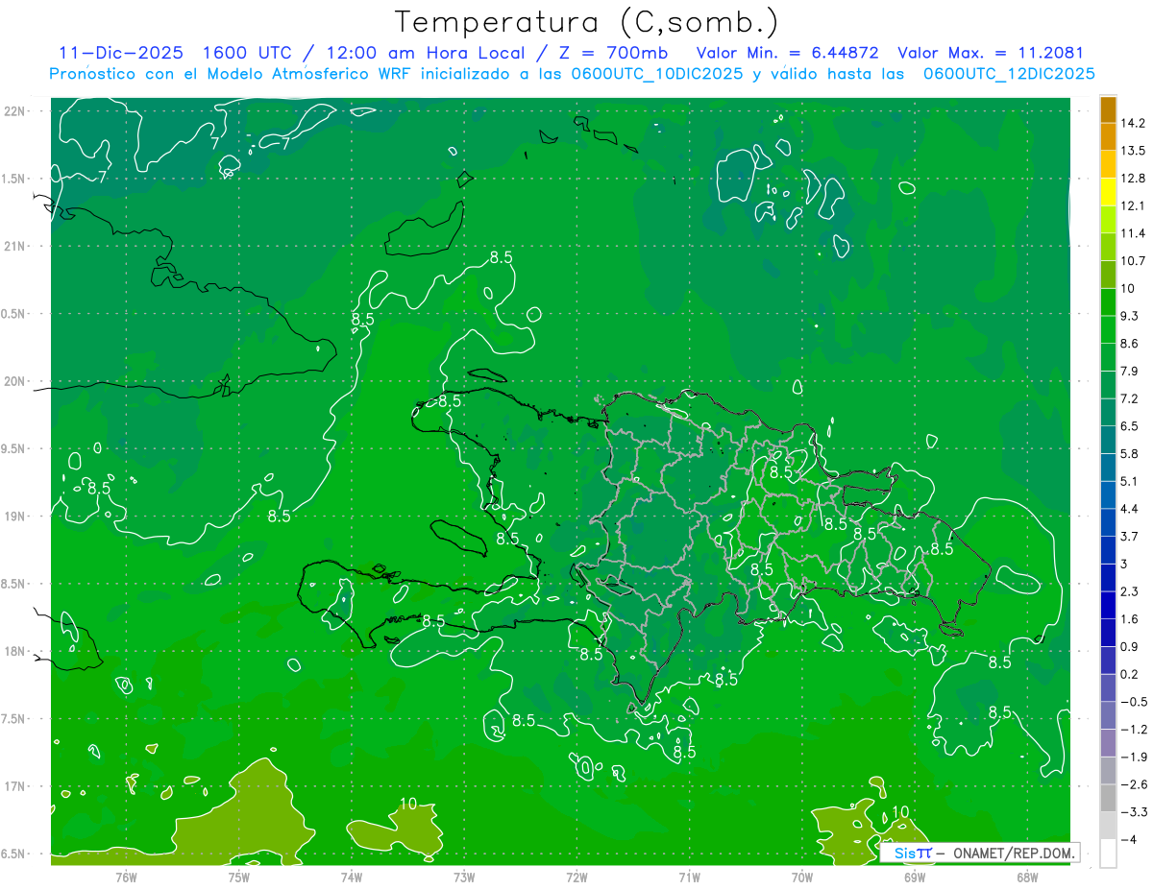Click the '13.5' colorbar value
This screenshot has height=890, width=1153.
tap(1134, 151)
